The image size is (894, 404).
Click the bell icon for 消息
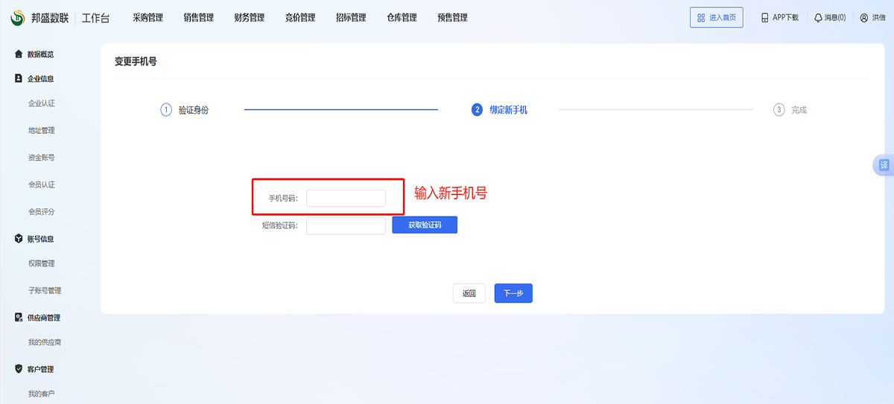(x=819, y=18)
